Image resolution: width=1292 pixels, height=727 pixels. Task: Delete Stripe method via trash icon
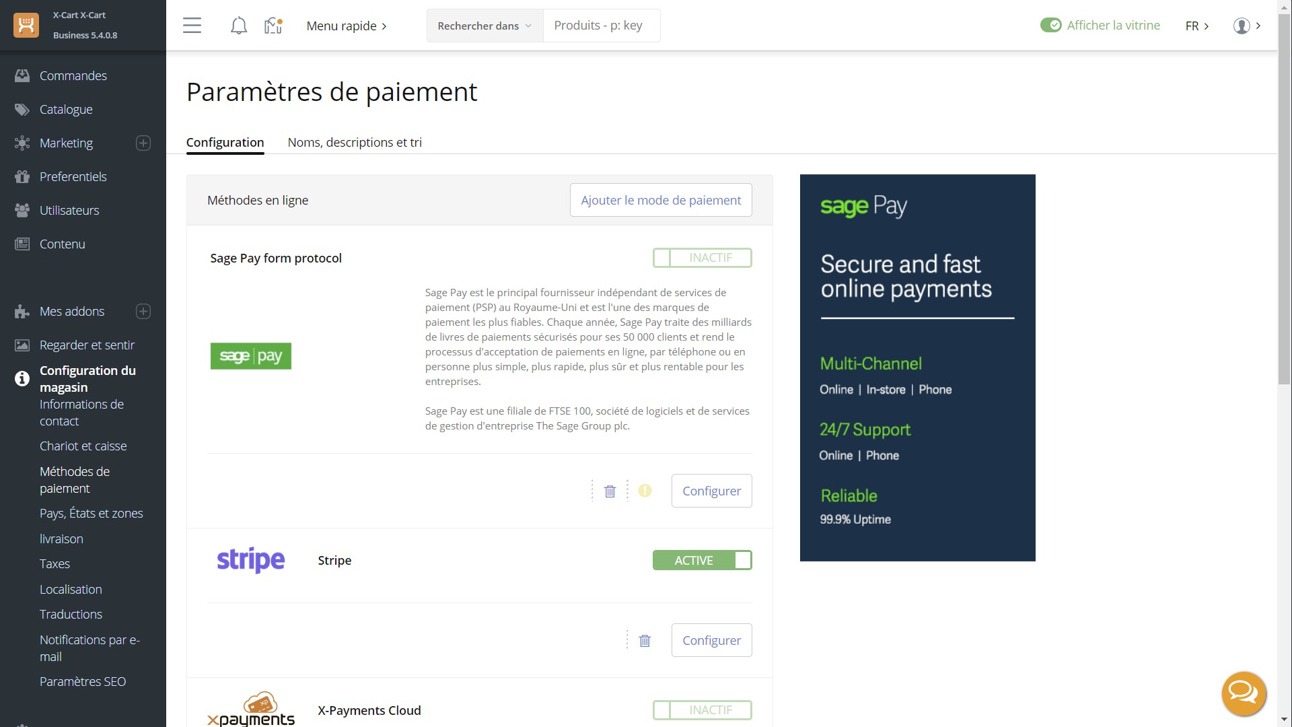point(645,641)
